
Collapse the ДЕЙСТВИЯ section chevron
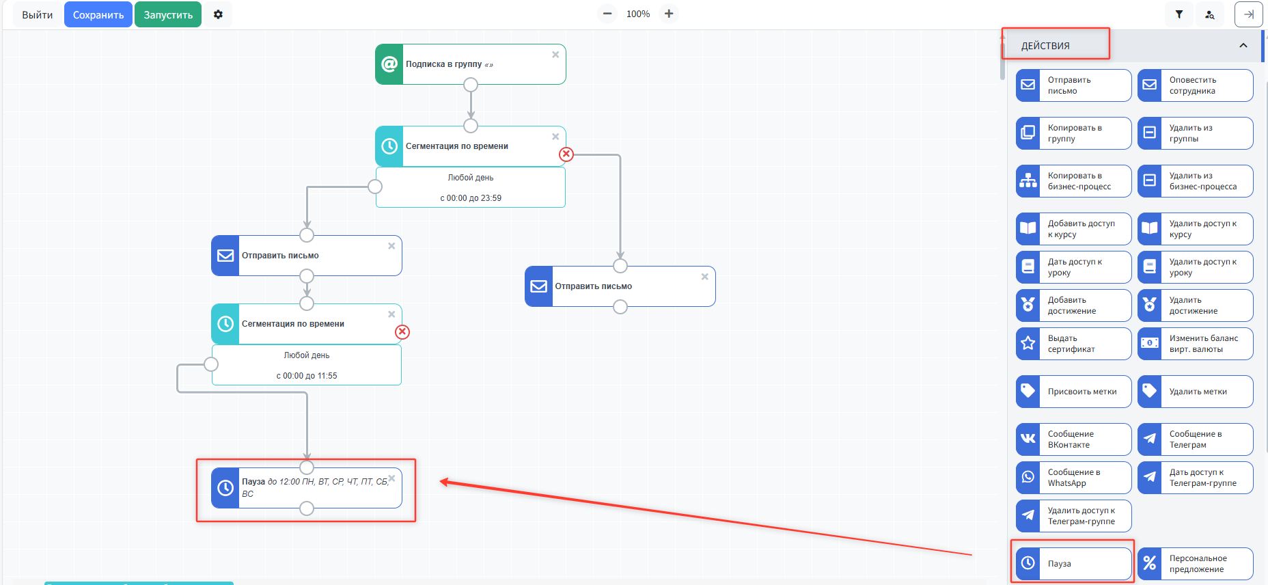tap(1243, 46)
